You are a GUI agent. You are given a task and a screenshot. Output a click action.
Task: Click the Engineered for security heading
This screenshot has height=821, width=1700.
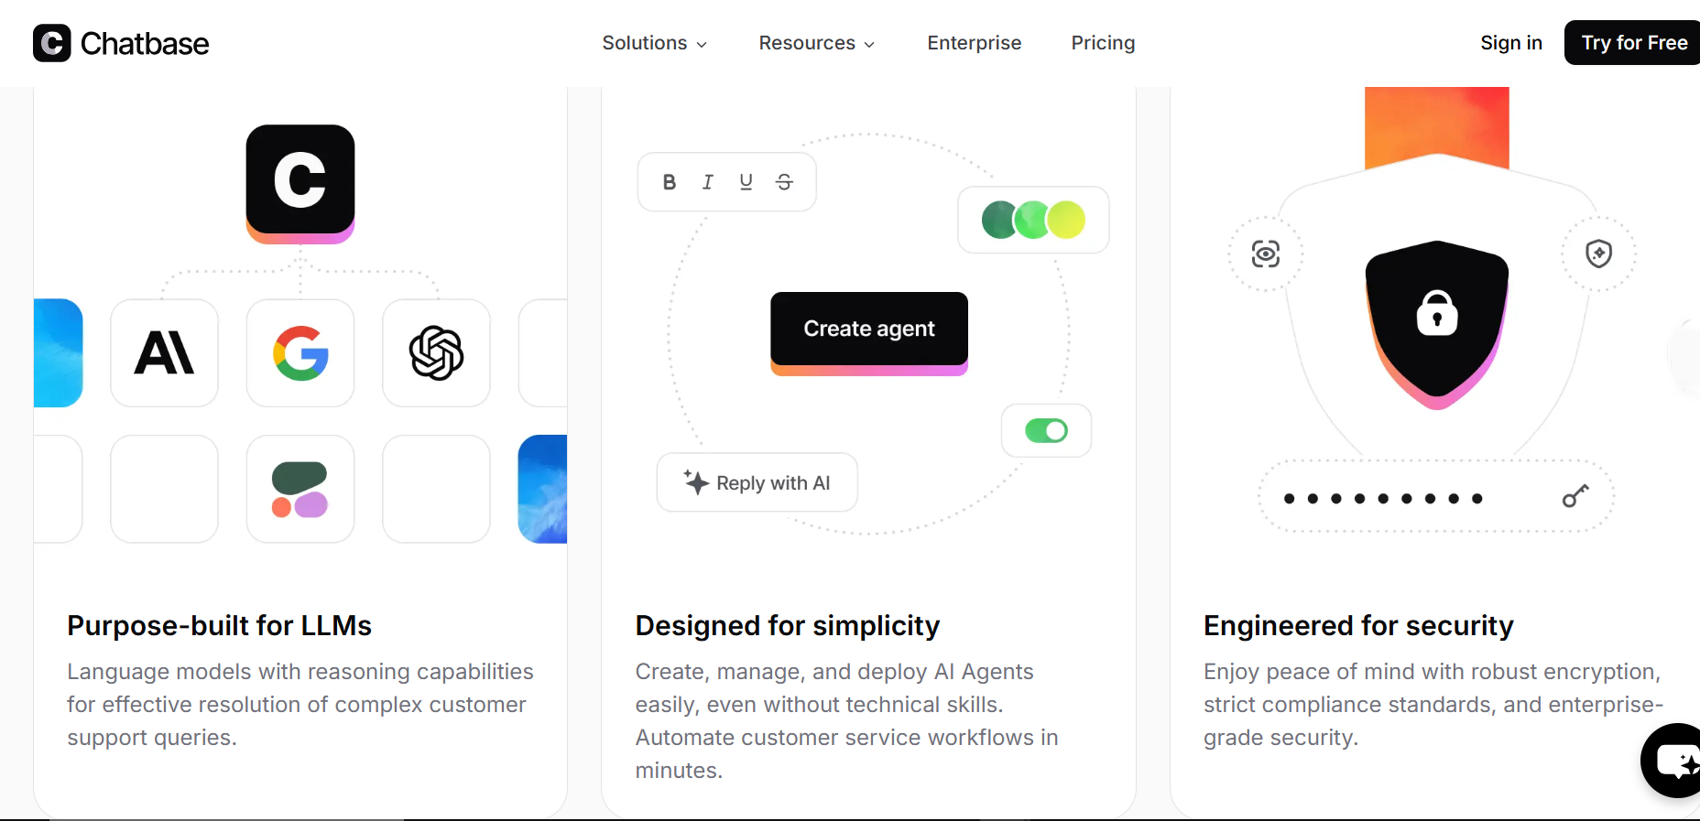(1358, 625)
